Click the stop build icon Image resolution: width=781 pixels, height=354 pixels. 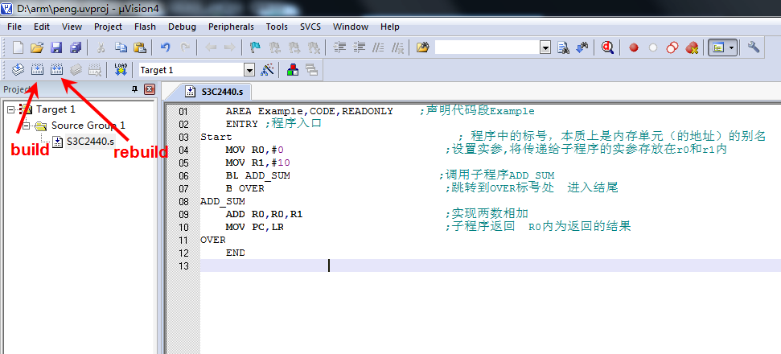[x=95, y=70]
